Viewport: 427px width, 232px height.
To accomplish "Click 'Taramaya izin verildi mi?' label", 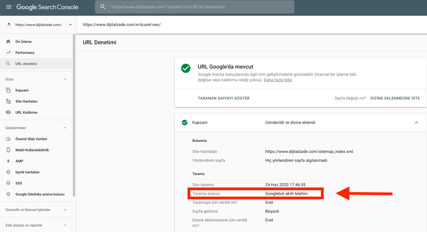I will coord(215,202).
